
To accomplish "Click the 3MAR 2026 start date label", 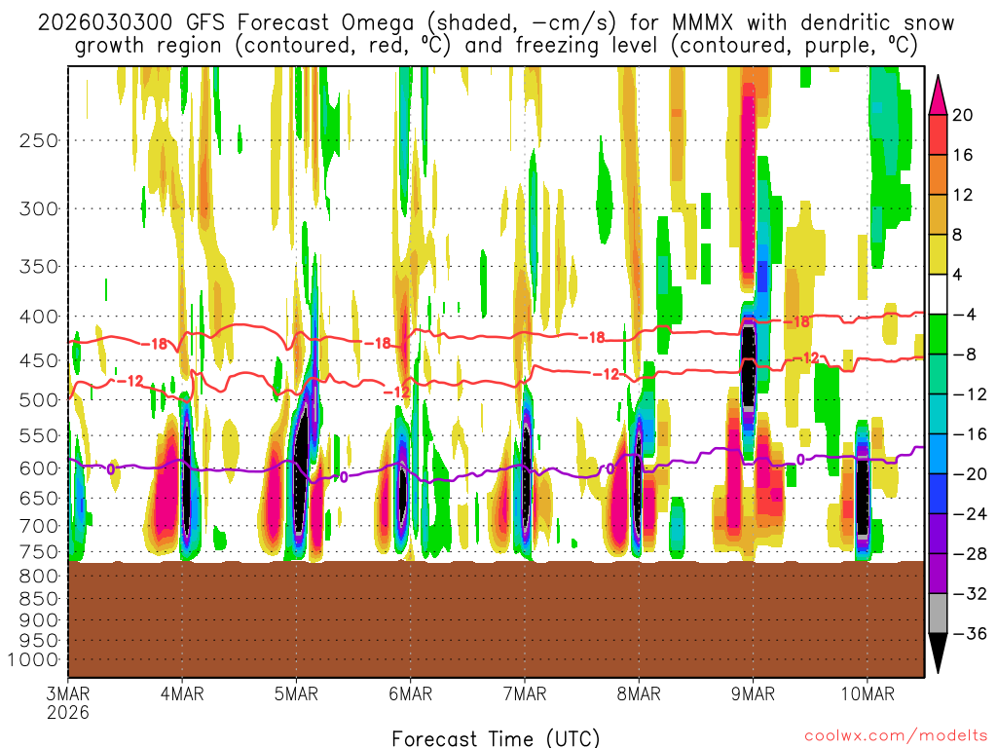I will pos(67,701).
